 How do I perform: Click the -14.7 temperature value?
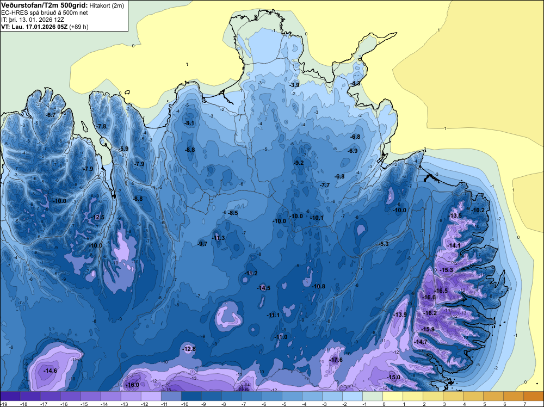click(421, 342)
